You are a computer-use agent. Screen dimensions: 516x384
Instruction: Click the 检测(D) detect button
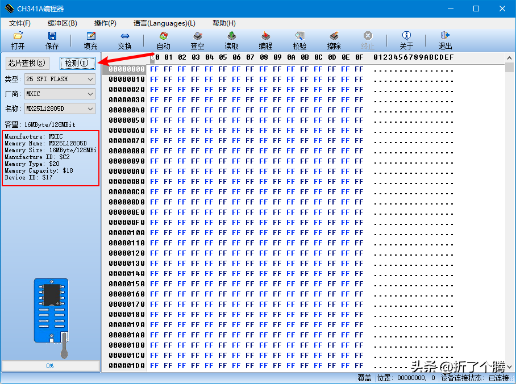pyautogui.click(x=77, y=63)
